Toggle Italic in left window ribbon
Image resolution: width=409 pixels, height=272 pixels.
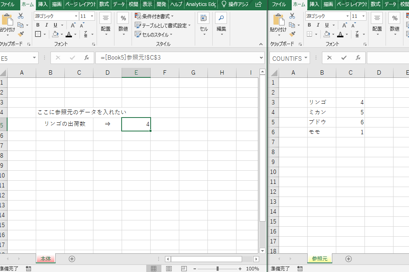click(47, 25)
